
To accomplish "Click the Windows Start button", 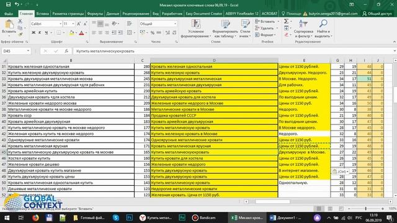I will pos(7,217).
